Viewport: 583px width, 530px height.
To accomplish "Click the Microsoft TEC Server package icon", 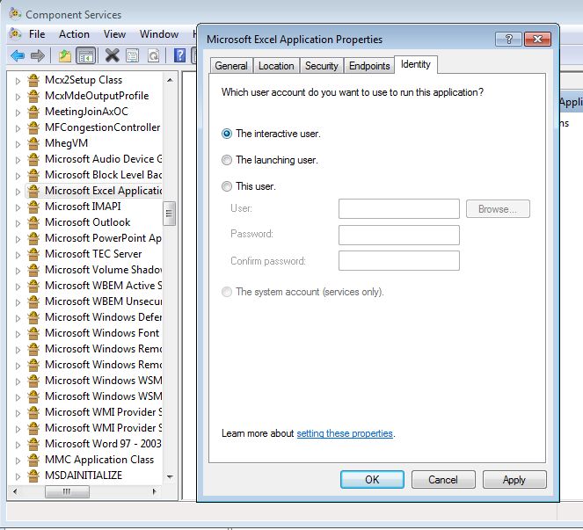I will (x=33, y=254).
